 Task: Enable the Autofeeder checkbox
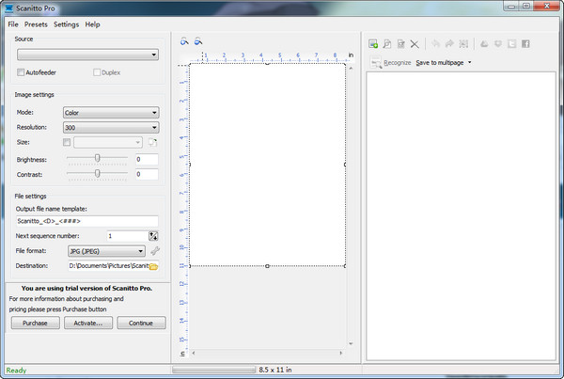point(21,72)
